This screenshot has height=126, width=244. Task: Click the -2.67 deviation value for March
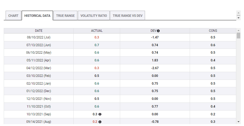coord(155,68)
